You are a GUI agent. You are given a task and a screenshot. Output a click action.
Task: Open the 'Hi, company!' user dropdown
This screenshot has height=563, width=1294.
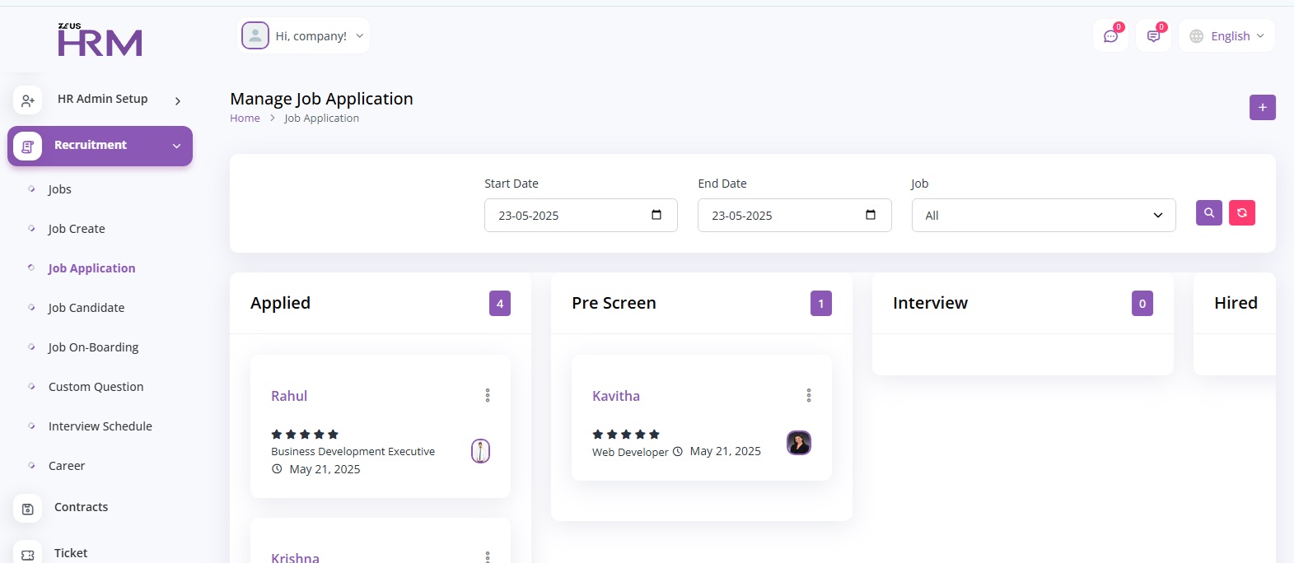tap(304, 36)
